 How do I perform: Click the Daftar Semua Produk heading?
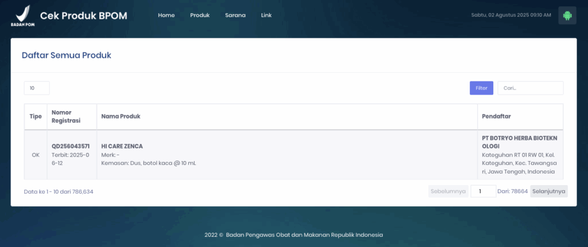[67, 56]
